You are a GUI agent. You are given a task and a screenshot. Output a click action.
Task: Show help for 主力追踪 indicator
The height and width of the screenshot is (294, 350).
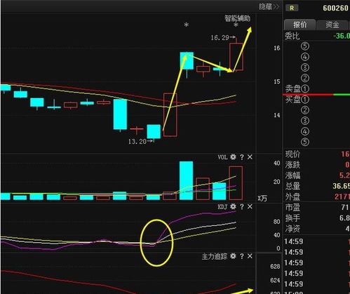[x=242, y=256]
